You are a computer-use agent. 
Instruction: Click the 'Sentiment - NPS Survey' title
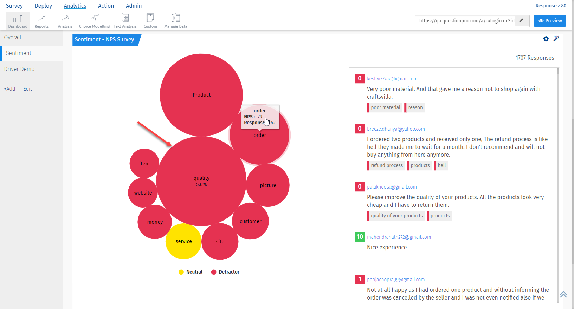click(104, 40)
